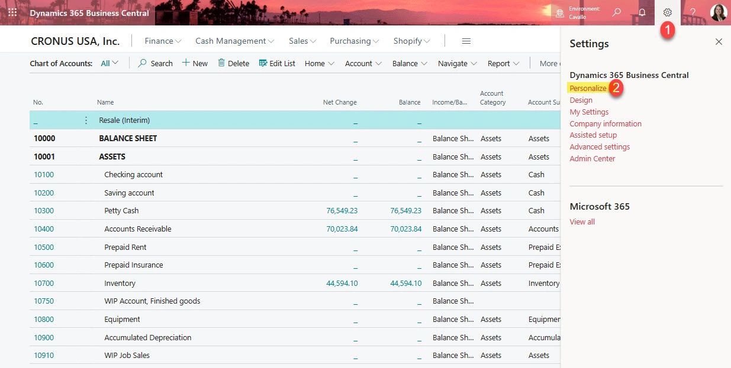Open the row options for Resale (Interim)

click(x=86, y=120)
